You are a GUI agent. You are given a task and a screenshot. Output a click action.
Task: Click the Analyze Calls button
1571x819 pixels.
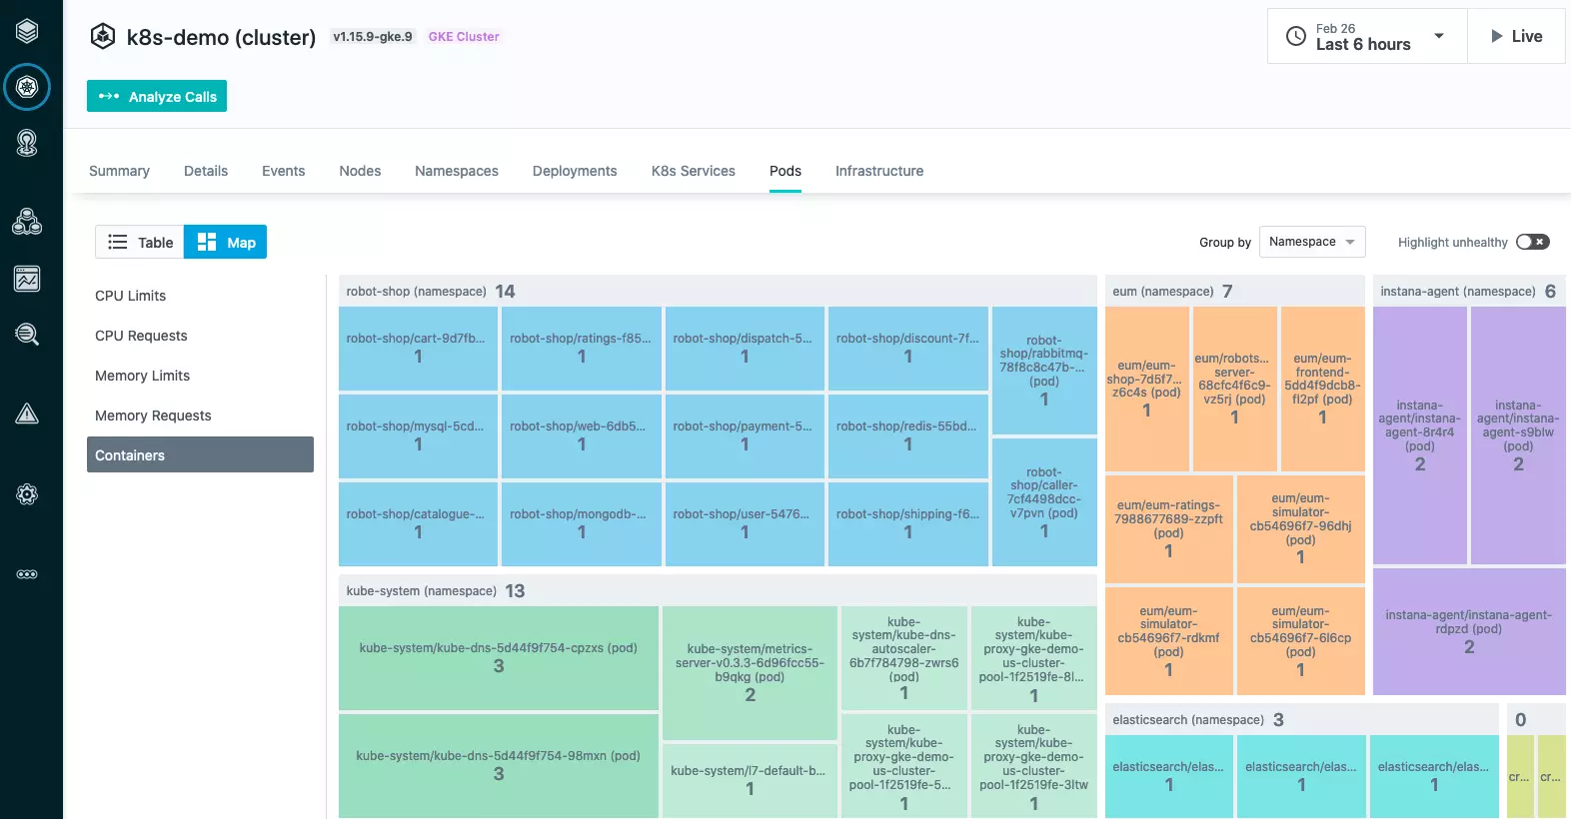157,96
